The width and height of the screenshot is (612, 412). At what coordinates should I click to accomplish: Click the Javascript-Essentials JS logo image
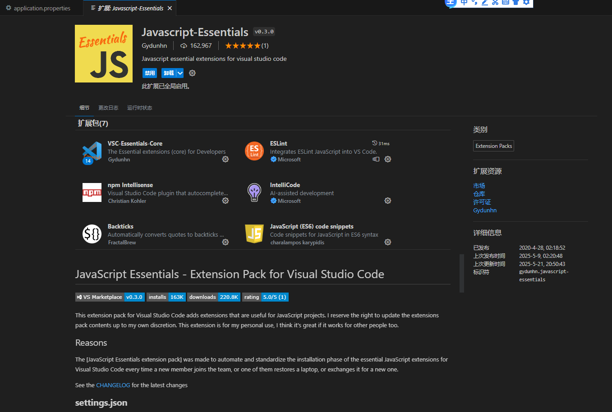[104, 54]
